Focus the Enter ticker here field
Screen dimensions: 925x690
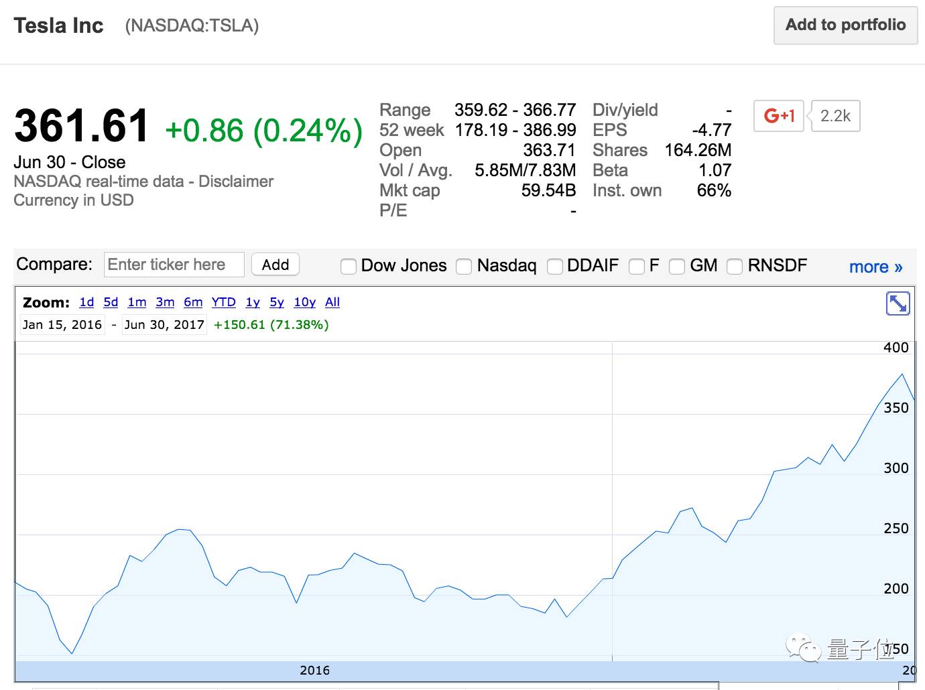tap(174, 265)
